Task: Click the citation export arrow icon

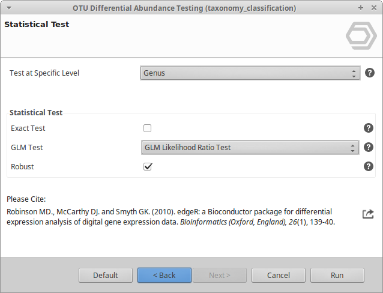Action: pyautogui.click(x=368, y=214)
